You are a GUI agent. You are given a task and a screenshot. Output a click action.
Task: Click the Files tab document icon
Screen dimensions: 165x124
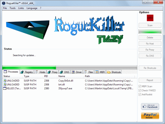[x=86, y=72]
